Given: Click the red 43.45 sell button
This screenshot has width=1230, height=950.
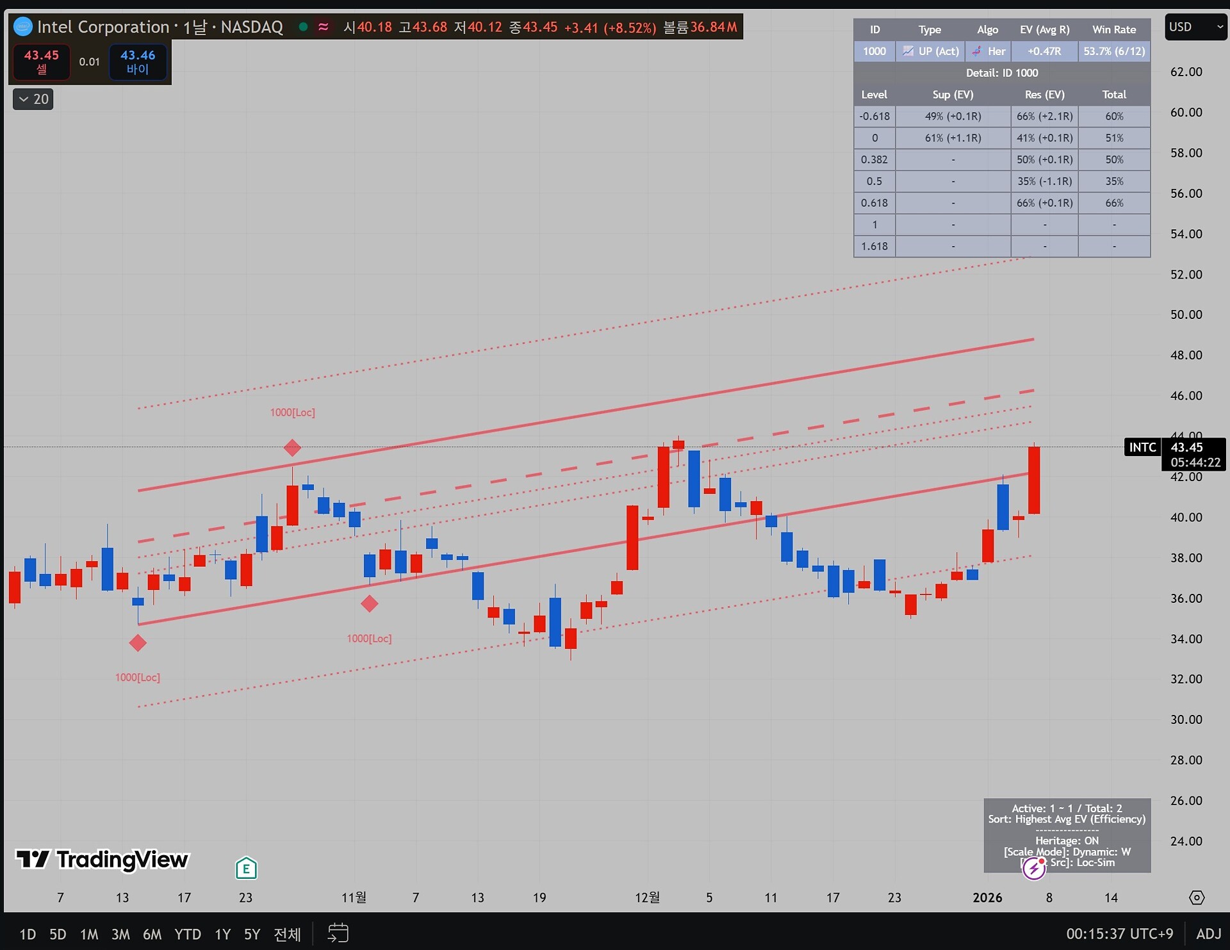Looking at the screenshot, I should pos(42,61).
